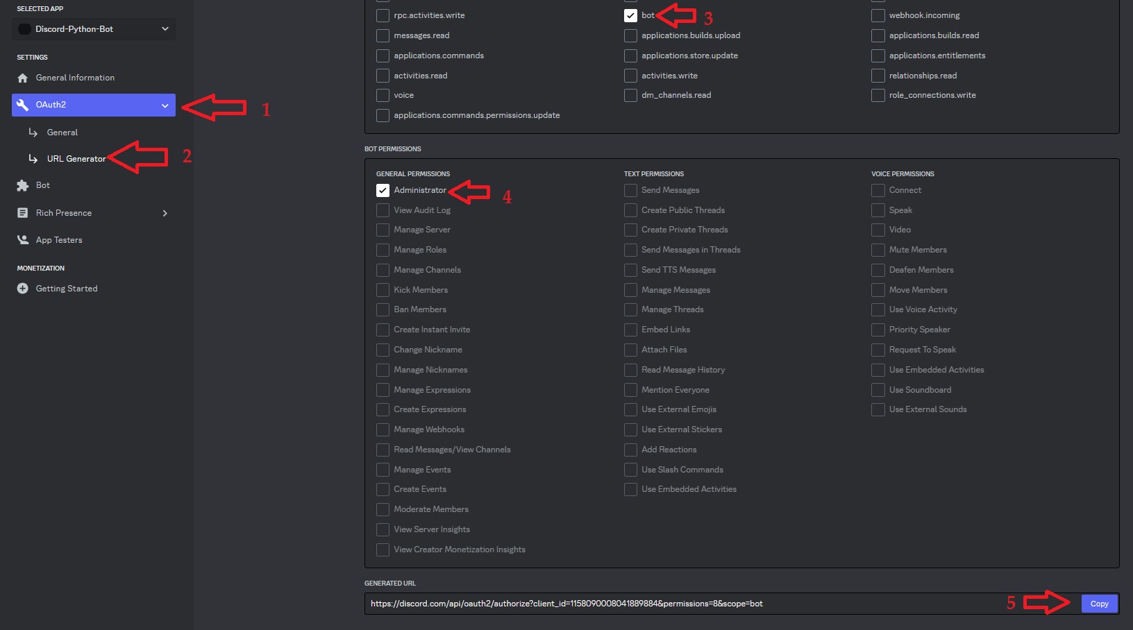Image resolution: width=1133 pixels, height=630 pixels.
Task: Click the wrench icon in OAuth2 row
Action: click(x=23, y=105)
